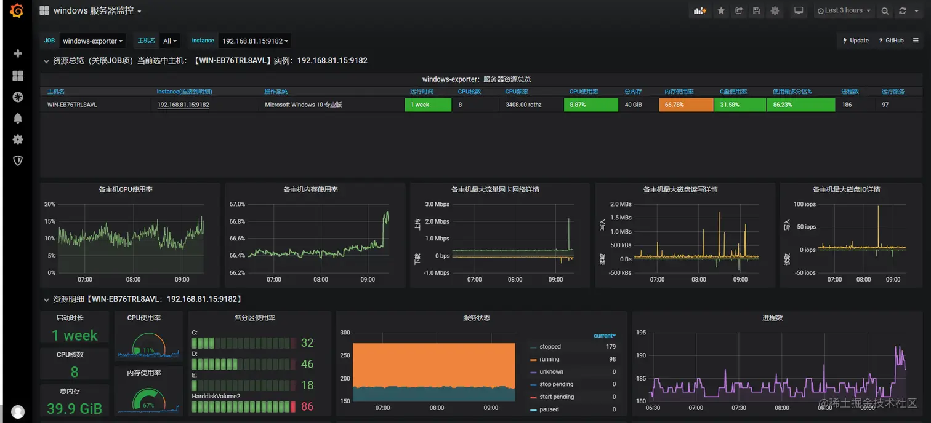The height and width of the screenshot is (423, 931).
Task: Toggle the stopped series in legend
Action: click(550, 347)
